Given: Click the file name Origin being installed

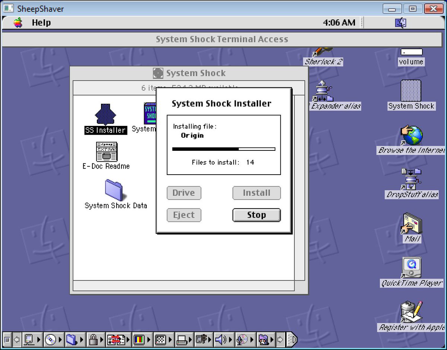Looking at the screenshot, I should 192,136.
